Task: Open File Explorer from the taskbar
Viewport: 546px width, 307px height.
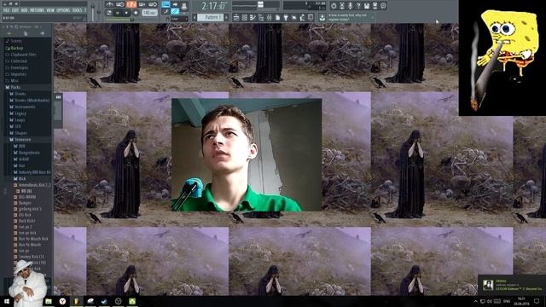Action: [x=49, y=301]
